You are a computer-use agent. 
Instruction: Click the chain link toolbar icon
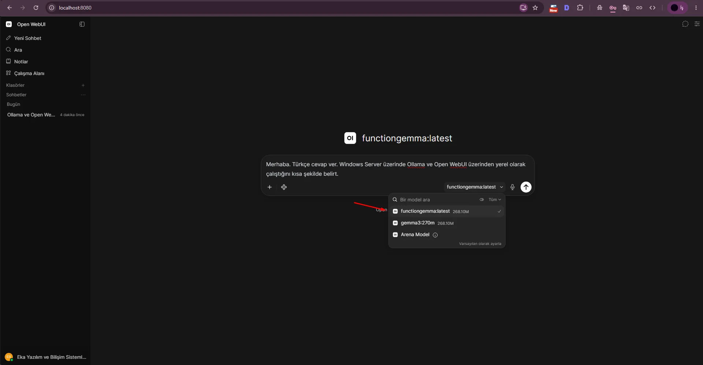[x=639, y=8]
